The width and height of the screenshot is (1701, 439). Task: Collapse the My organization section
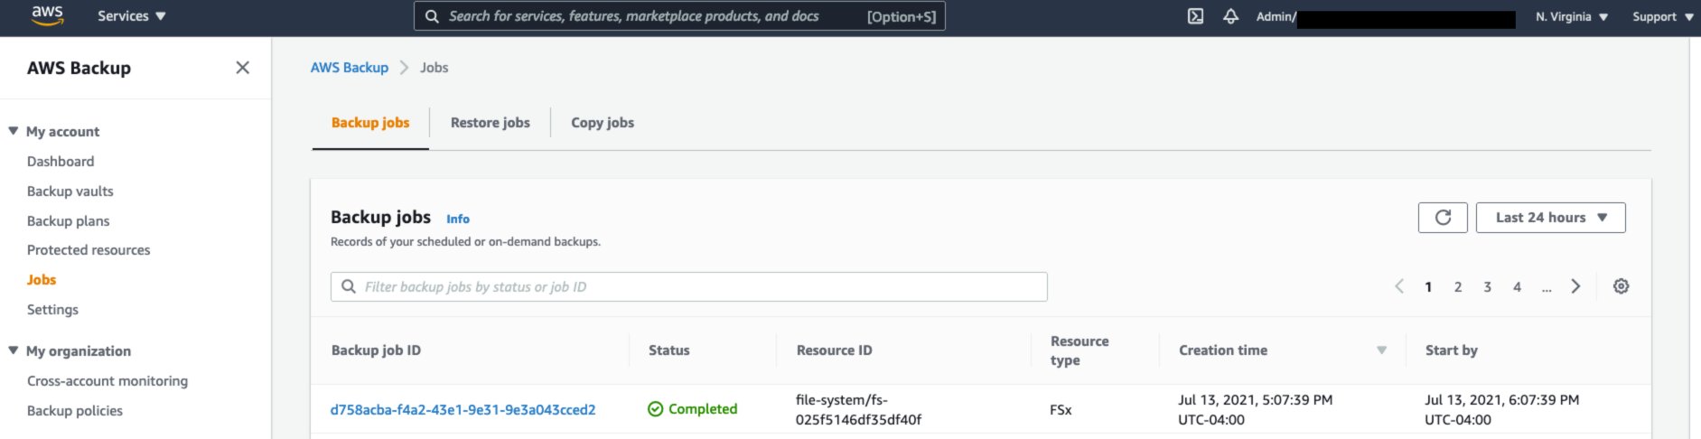click(14, 350)
